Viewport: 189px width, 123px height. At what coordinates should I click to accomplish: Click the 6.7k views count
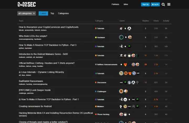point(156,99)
